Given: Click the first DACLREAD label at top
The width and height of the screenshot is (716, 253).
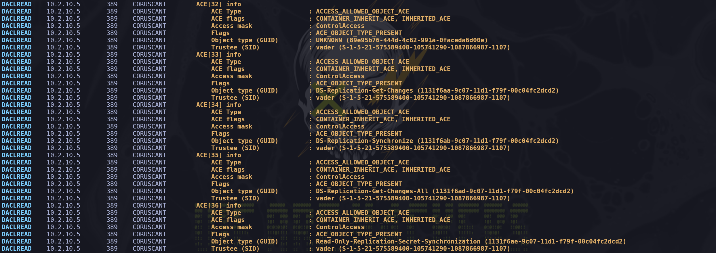Looking at the screenshot, I should [x=17, y=4].
